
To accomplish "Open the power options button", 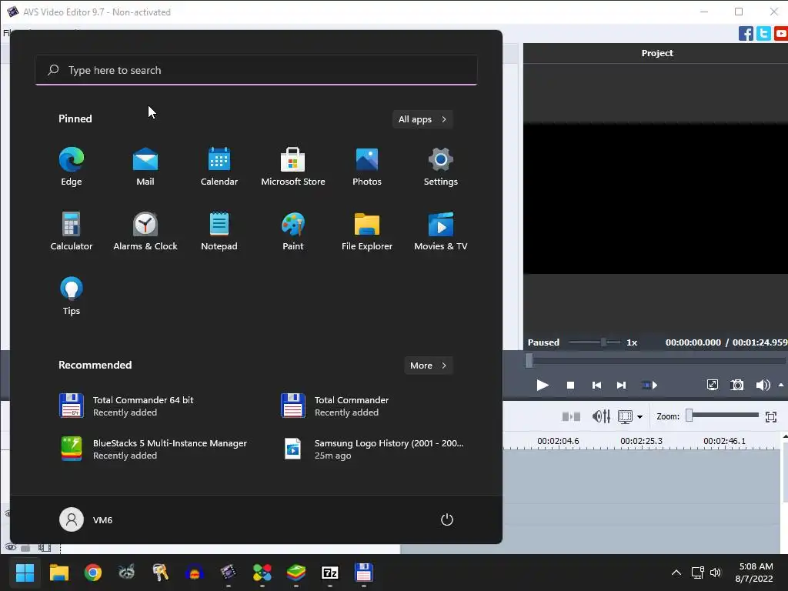I will coord(447,519).
